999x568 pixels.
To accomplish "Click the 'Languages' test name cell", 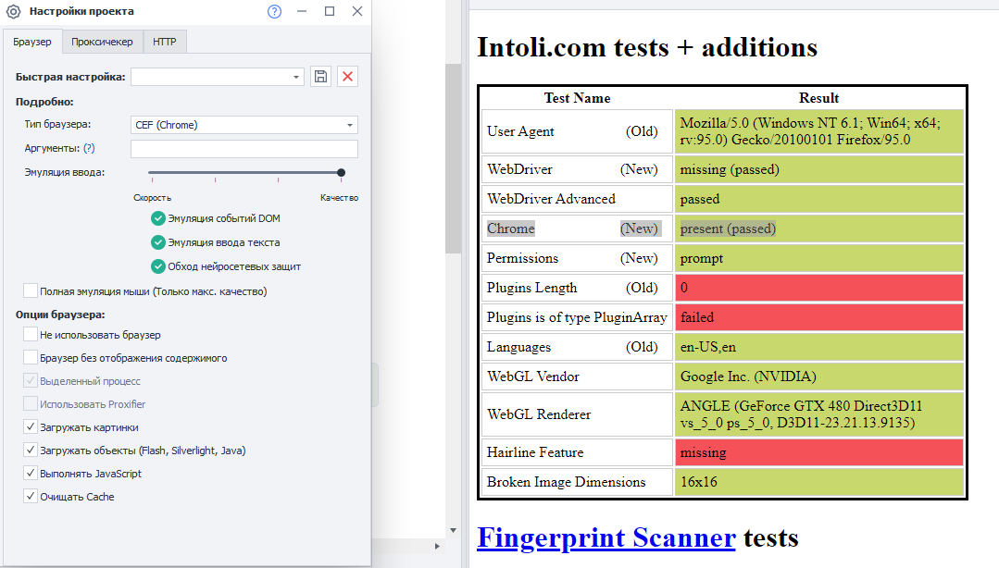I will pos(577,347).
